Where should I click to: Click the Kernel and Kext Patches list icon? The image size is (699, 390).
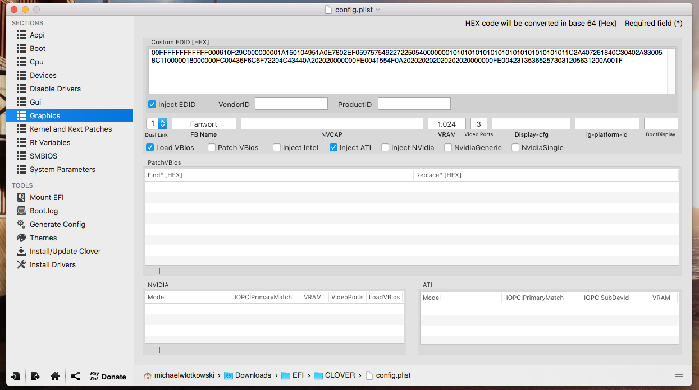[x=21, y=129]
